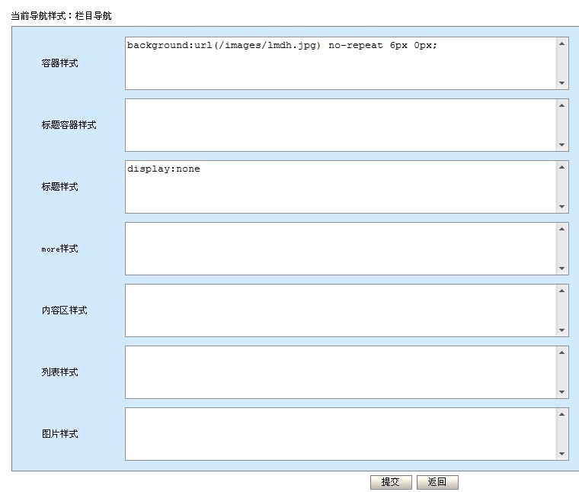Click inside the 列表样式 text area
This screenshot has height=492, width=579.
click(x=341, y=372)
